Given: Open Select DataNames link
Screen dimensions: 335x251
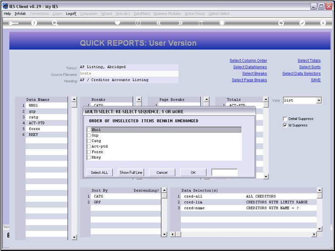Looking at the screenshot, I should [250, 67].
